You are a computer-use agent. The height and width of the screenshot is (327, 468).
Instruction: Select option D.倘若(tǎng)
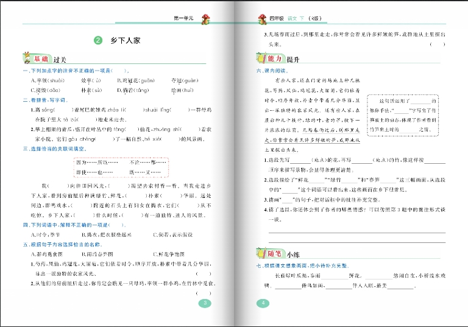pos(133,90)
